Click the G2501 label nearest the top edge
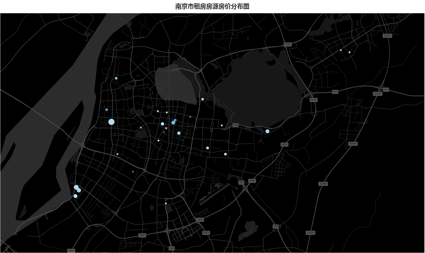This screenshot has height=253, width=425. (x=387, y=35)
